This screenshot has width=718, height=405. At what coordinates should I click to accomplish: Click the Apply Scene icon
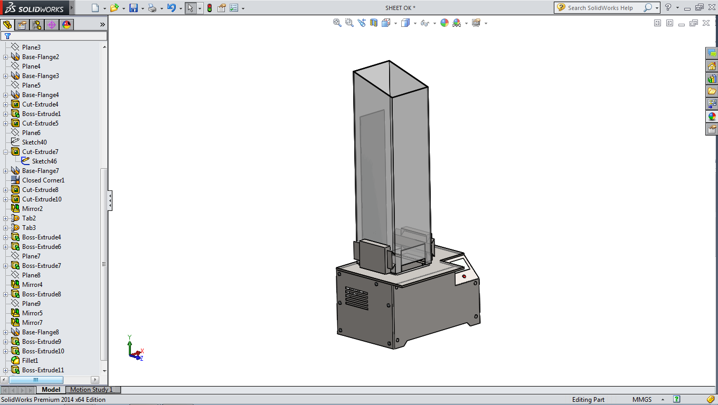click(x=457, y=23)
